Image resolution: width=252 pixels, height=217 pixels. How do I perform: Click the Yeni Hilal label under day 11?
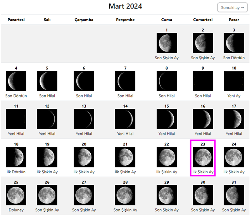(x=16, y=134)
